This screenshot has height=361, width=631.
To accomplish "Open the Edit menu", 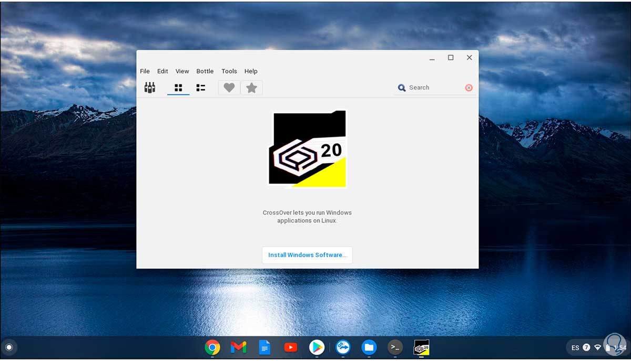I will pyautogui.click(x=162, y=71).
